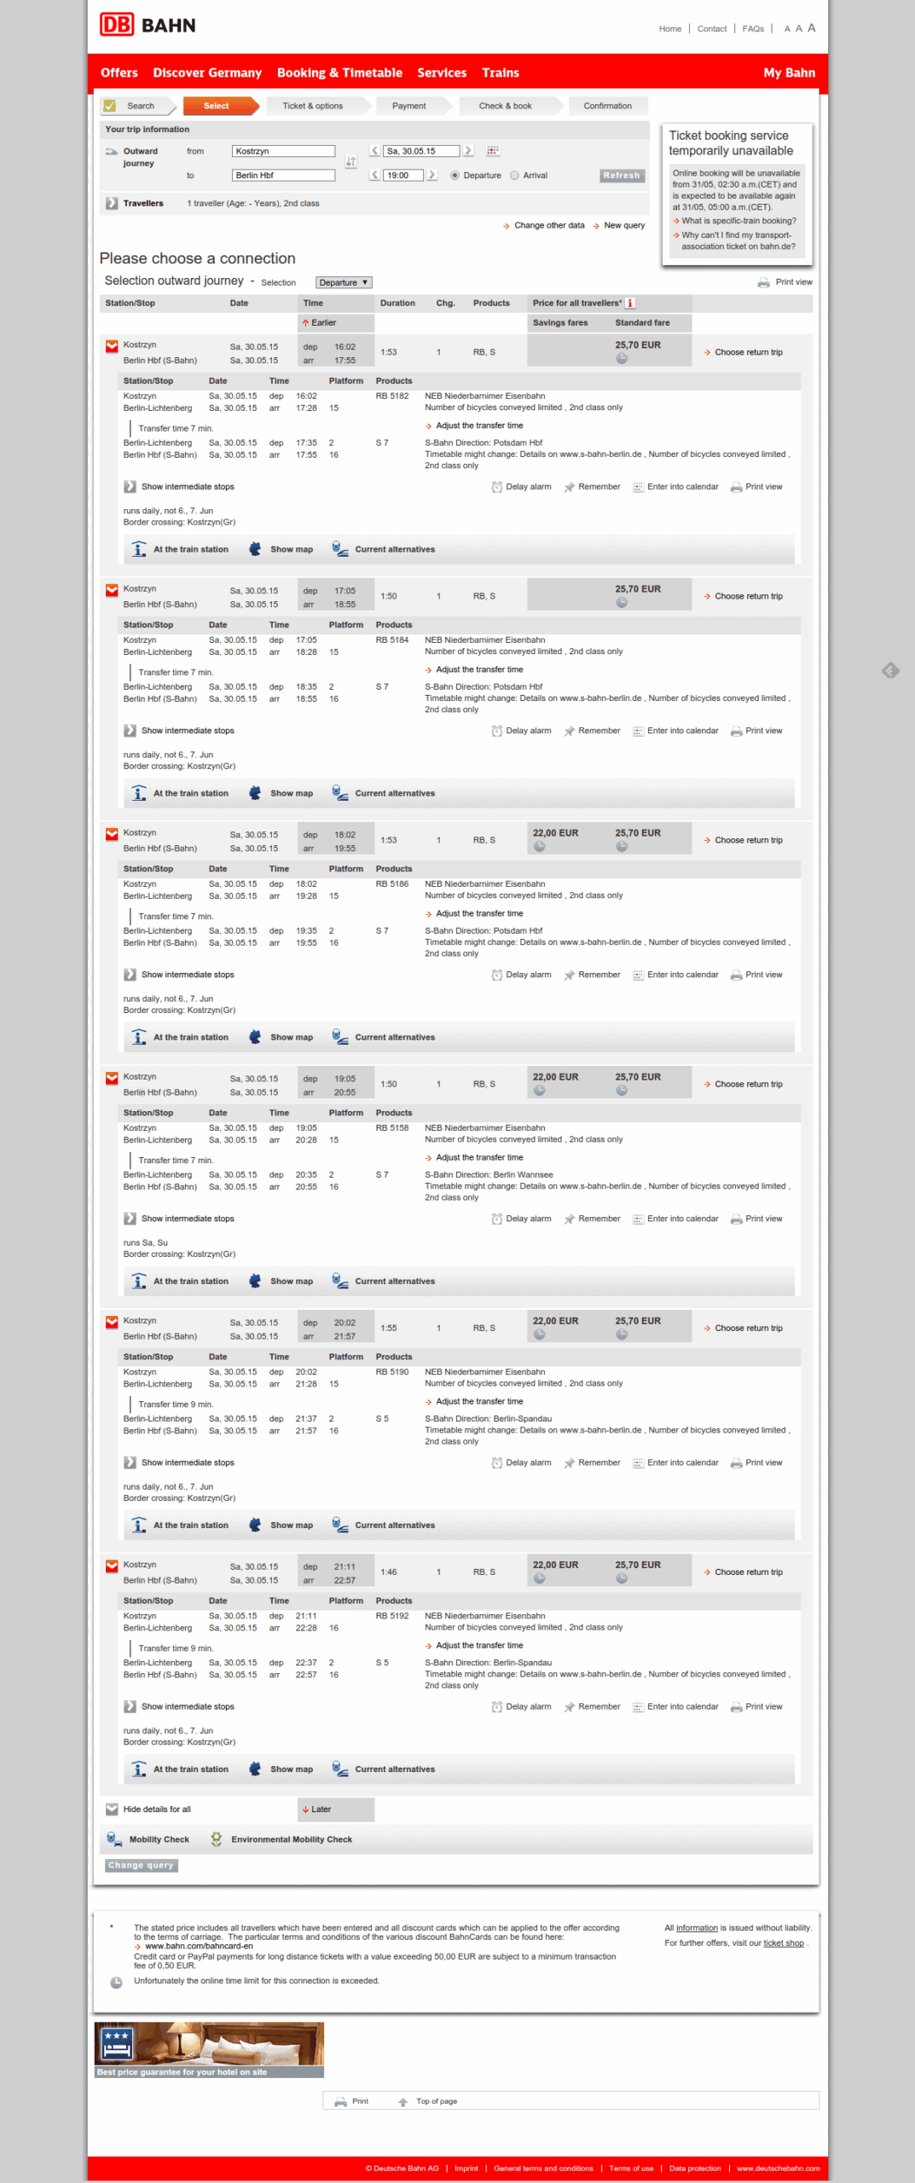Click the Refresh button
The image size is (915, 2183).
[x=622, y=176]
